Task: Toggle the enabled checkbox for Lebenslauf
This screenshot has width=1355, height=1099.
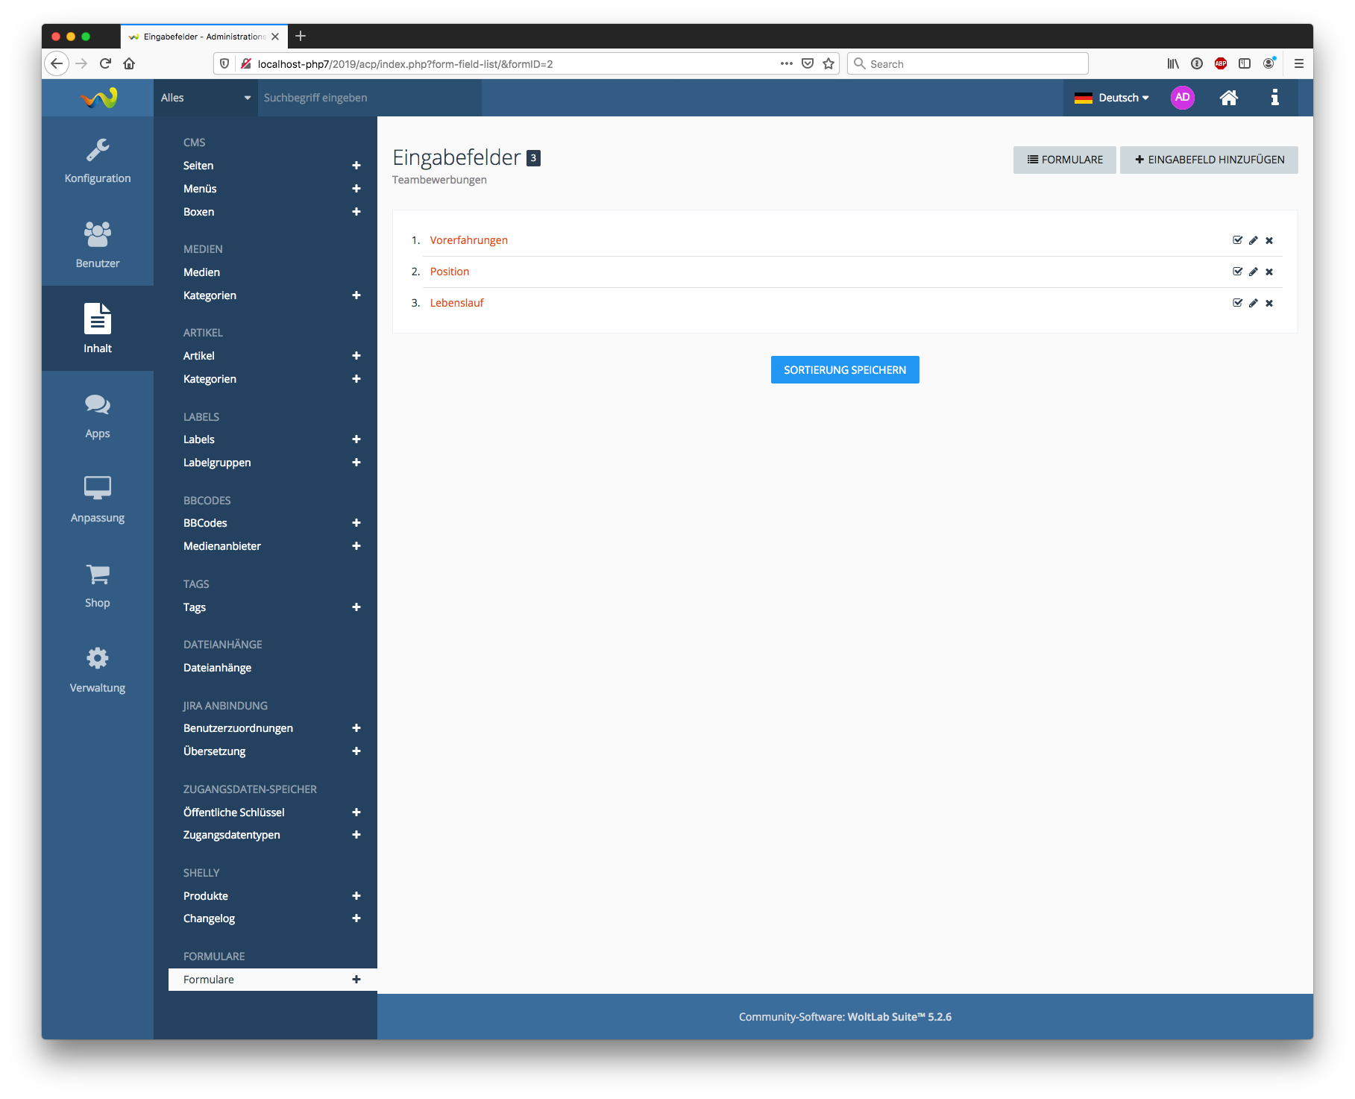Action: (x=1237, y=303)
